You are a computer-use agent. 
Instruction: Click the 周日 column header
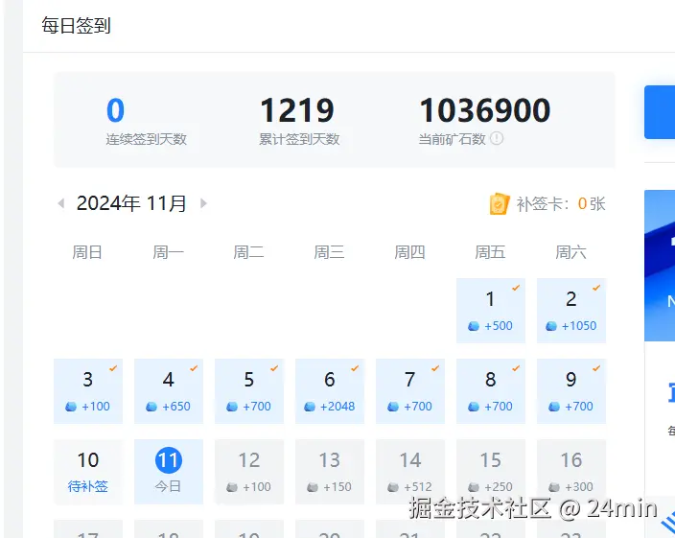click(87, 252)
